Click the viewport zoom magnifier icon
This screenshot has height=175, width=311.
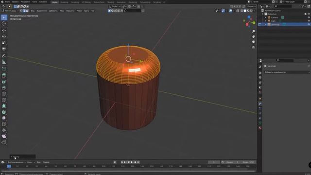point(253,31)
